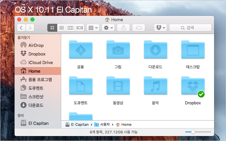Select the 그림 folder icon
The image size is (226, 141).
coord(118,50)
